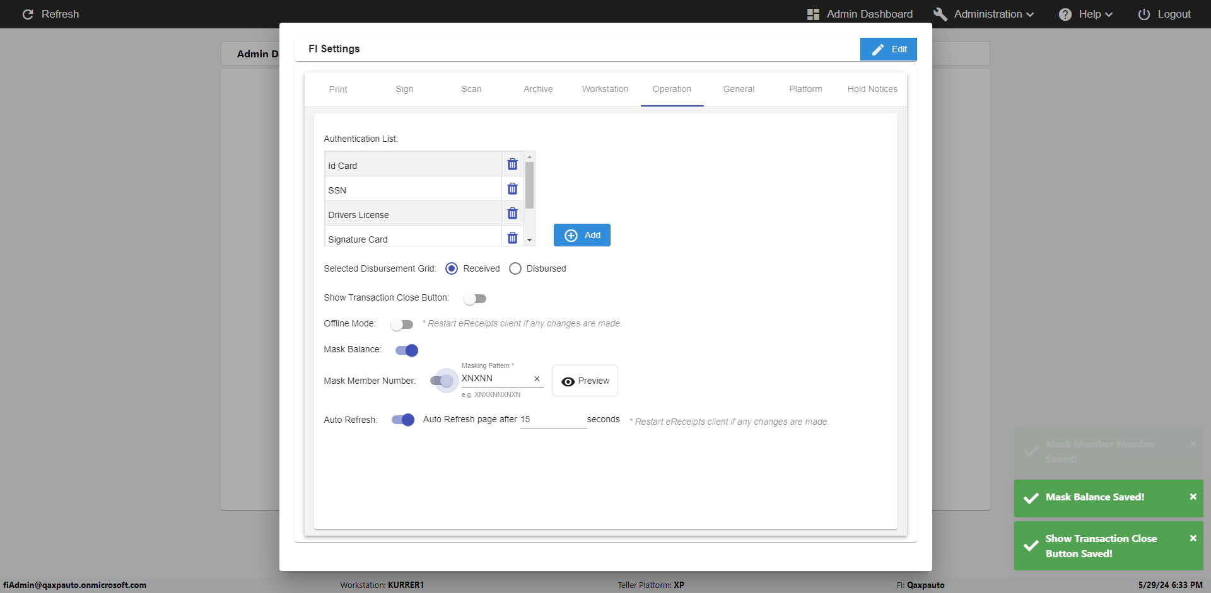The image size is (1211, 593).
Task: Open Admin Dashboard grid icon
Action: 813,14
